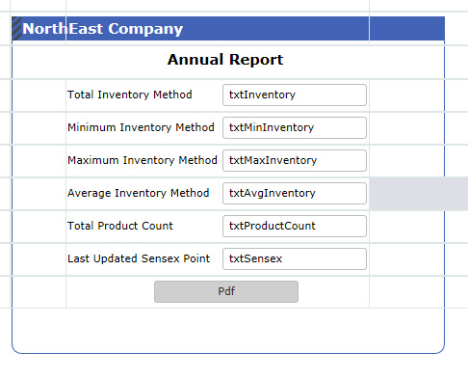Select the txtMinInventory input box
This screenshot has height=379, width=468.
295,127
